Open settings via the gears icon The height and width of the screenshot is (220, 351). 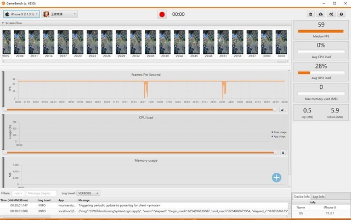pyautogui.click(x=331, y=14)
